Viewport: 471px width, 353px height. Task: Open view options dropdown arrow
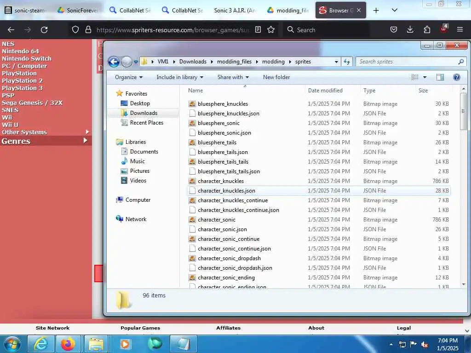425,77
